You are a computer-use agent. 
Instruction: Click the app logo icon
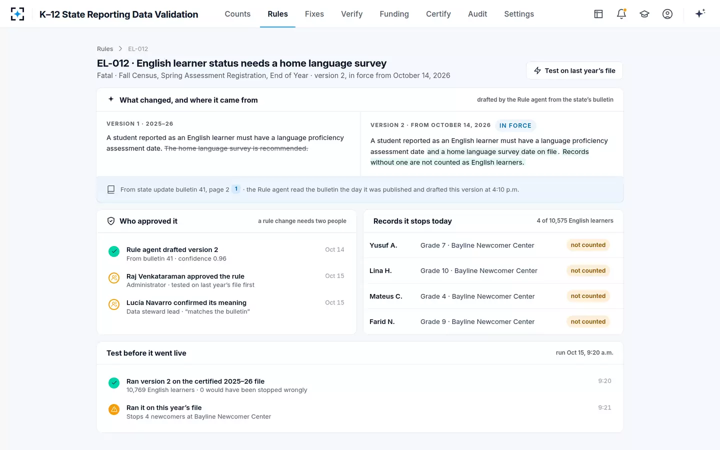(x=17, y=14)
